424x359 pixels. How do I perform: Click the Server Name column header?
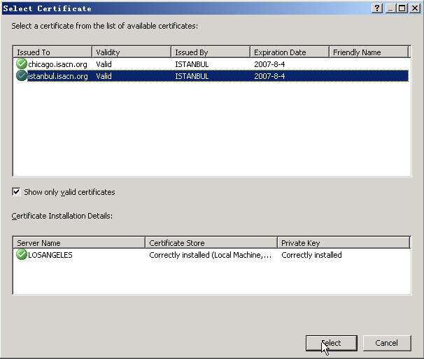(x=79, y=243)
